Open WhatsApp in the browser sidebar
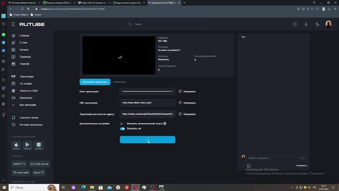 (3, 35)
